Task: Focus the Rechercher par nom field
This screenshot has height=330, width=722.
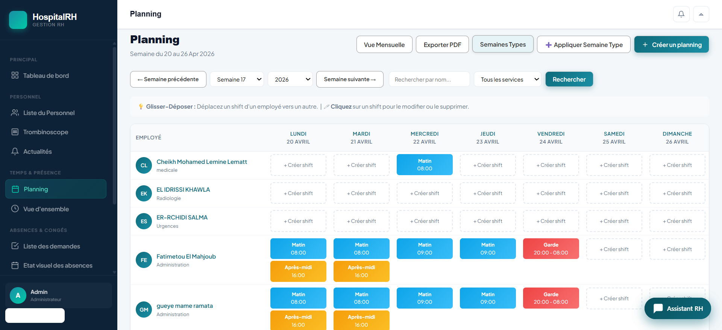Action: point(429,79)
